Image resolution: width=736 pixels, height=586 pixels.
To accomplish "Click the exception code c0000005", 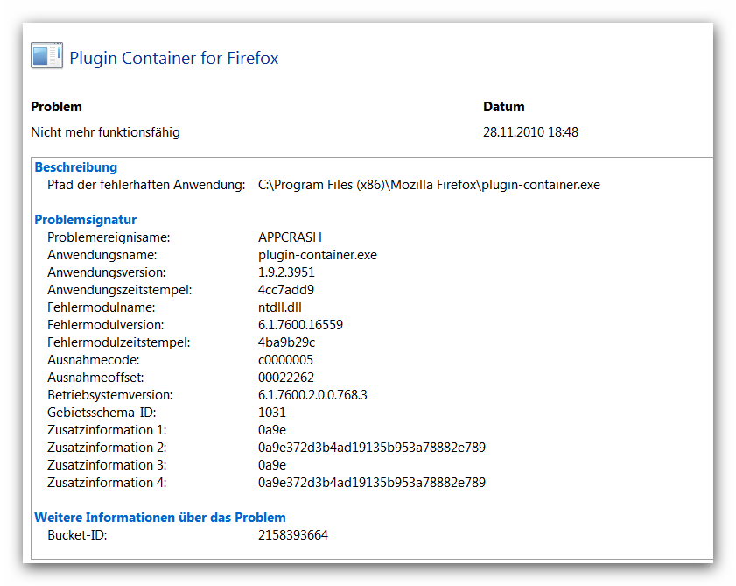I will pos(285,360).
